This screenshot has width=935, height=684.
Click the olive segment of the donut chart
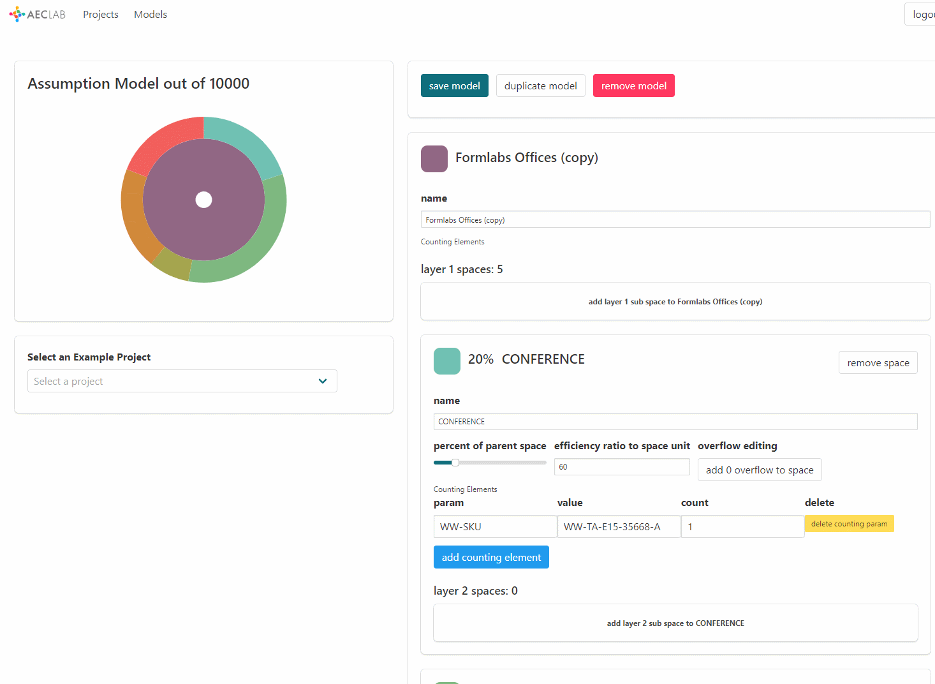[x=173, y=265]
